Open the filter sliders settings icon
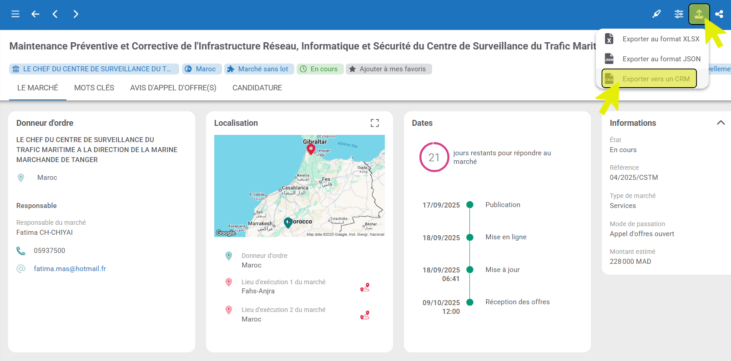The width and height of the screenshot is (731, 361). pos(679,14)
